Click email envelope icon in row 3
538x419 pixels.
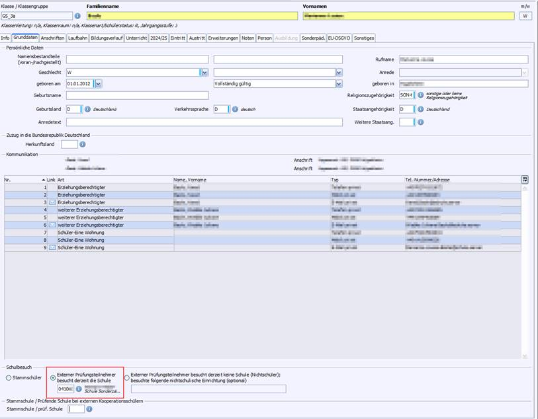52,202
